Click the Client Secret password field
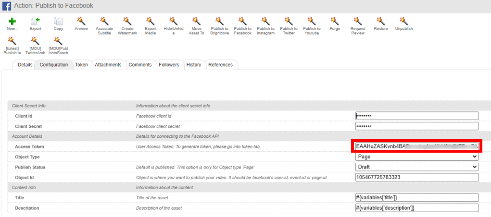 click(x=417, y=126)
